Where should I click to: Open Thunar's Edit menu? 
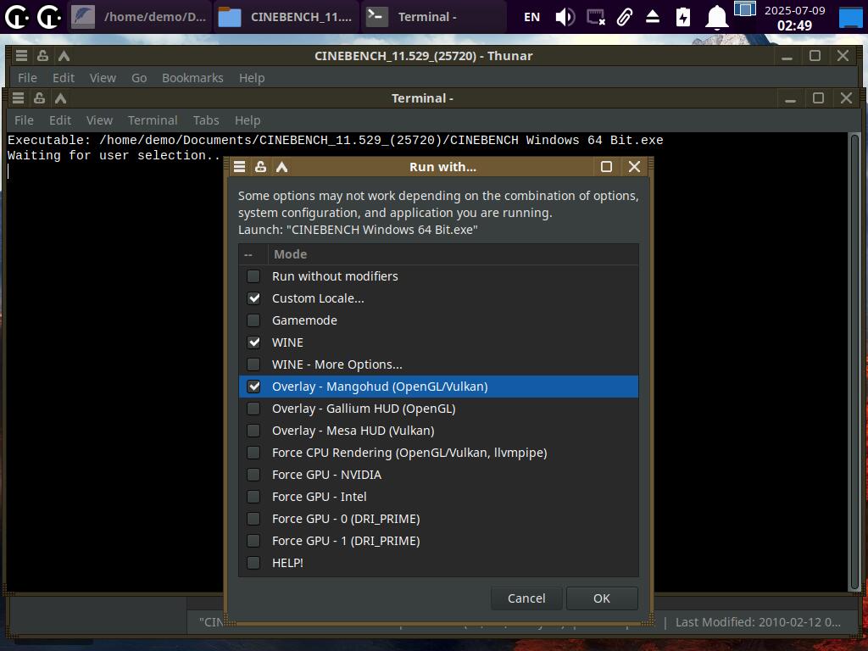tap(63, 78)
